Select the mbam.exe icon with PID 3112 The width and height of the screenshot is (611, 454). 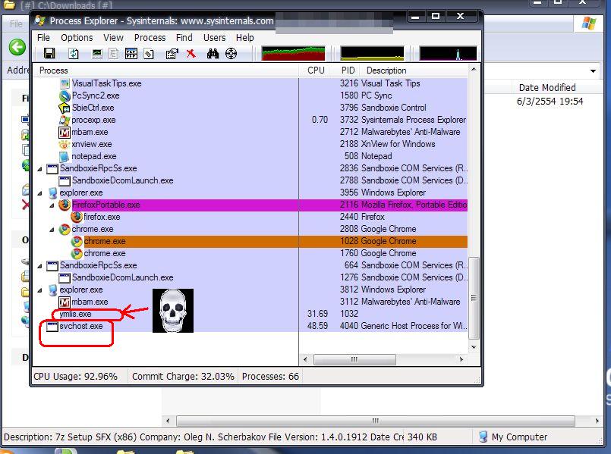[x=65, y=302]
